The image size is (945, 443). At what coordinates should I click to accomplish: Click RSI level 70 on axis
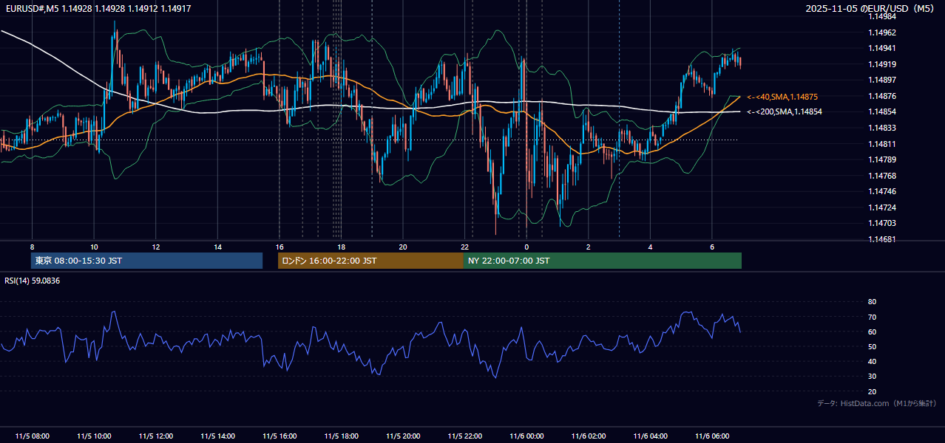coord(872,317)
